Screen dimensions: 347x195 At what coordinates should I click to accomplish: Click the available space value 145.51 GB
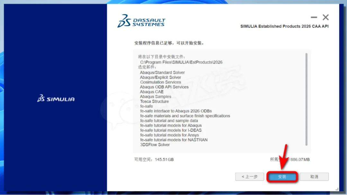(x=164, y=160)
